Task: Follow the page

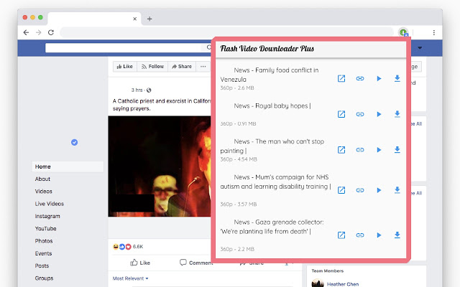Action: point(152,67)
